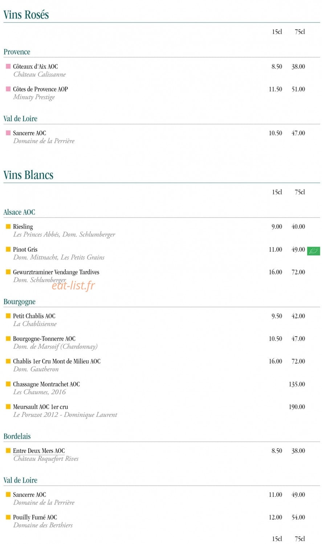Click the Pinot Gris wine name
This screenshot has width=322, height=544.
[x=25, y=249]
